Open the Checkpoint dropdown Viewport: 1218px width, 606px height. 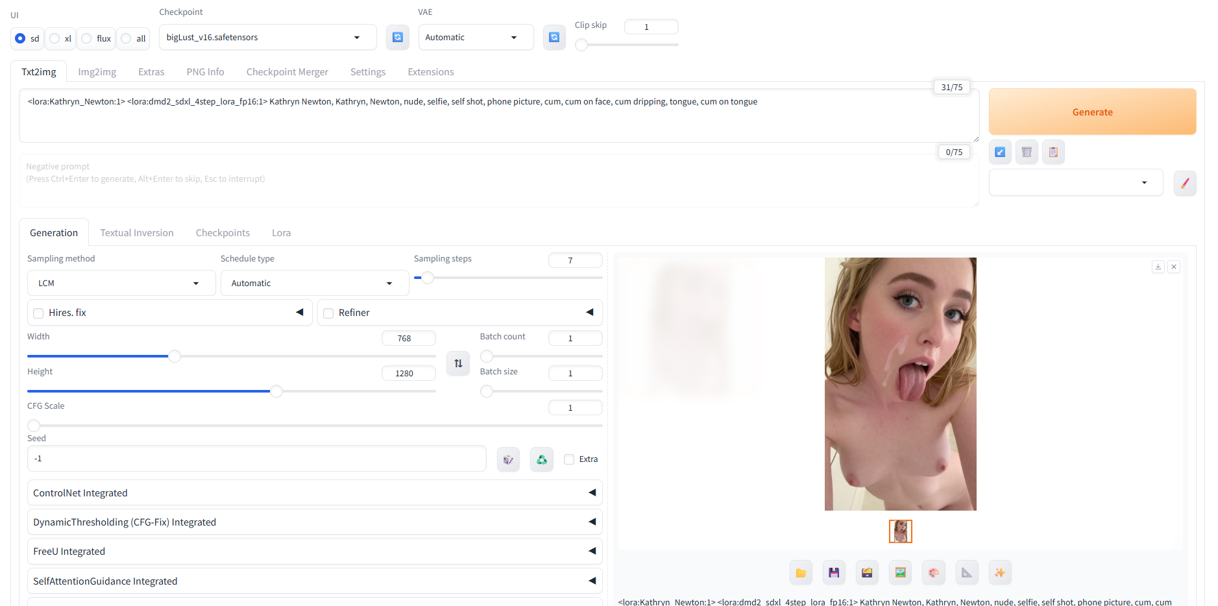[x=267, y=37]
